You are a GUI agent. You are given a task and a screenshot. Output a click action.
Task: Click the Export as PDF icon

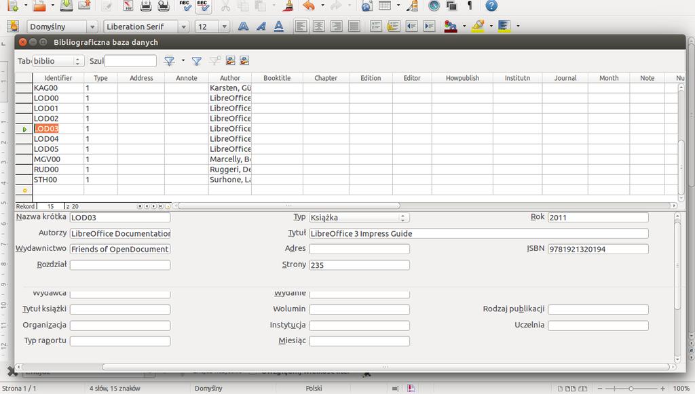pos(128,5)
